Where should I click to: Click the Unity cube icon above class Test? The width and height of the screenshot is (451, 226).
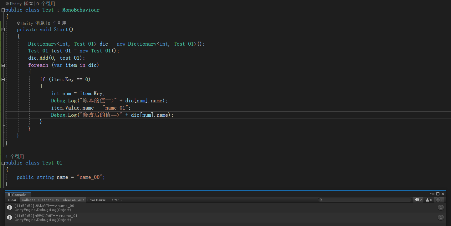pyautogui.click(x=7, y=4)
